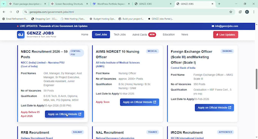Click MEDICAL category badge
Viewport: 258px width, 139px height.
click(152, 51)
